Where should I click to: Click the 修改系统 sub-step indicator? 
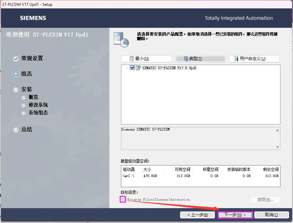click(x=24, y=105)
